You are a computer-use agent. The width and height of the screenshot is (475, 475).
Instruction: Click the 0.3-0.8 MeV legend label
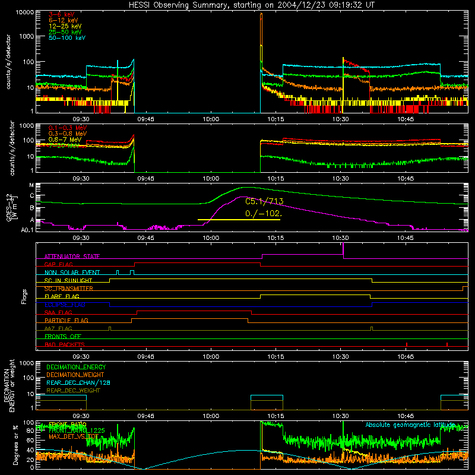pos(68,134)
